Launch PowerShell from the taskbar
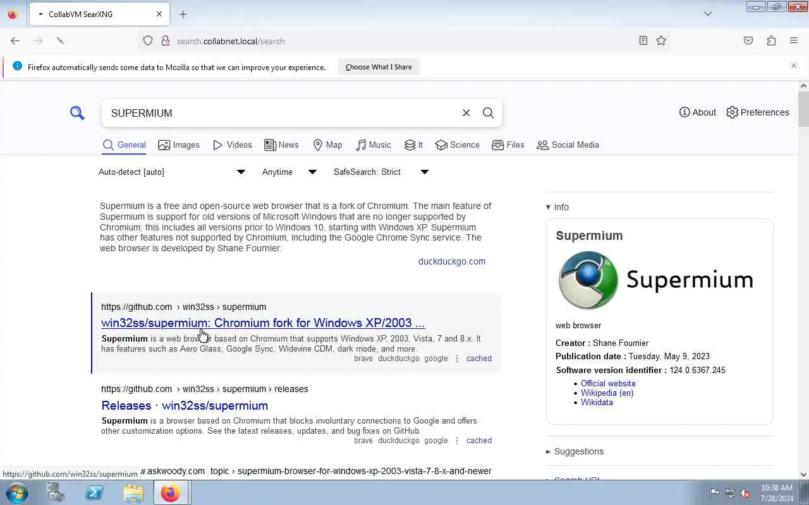Image resolution: width=809 pixels, height=505 pixels. pos(94,493)
